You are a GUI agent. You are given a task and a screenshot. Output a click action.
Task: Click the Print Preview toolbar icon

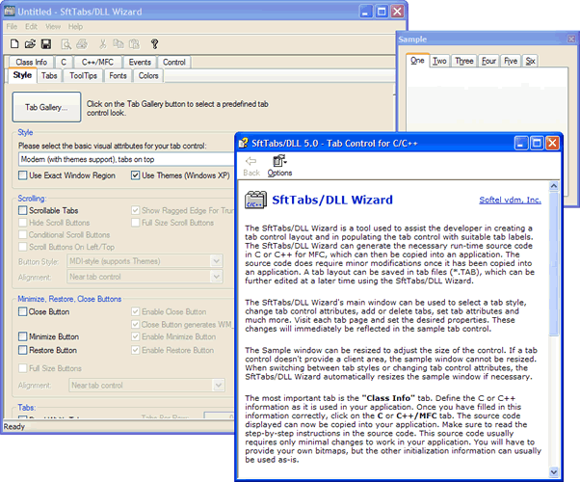66,44
